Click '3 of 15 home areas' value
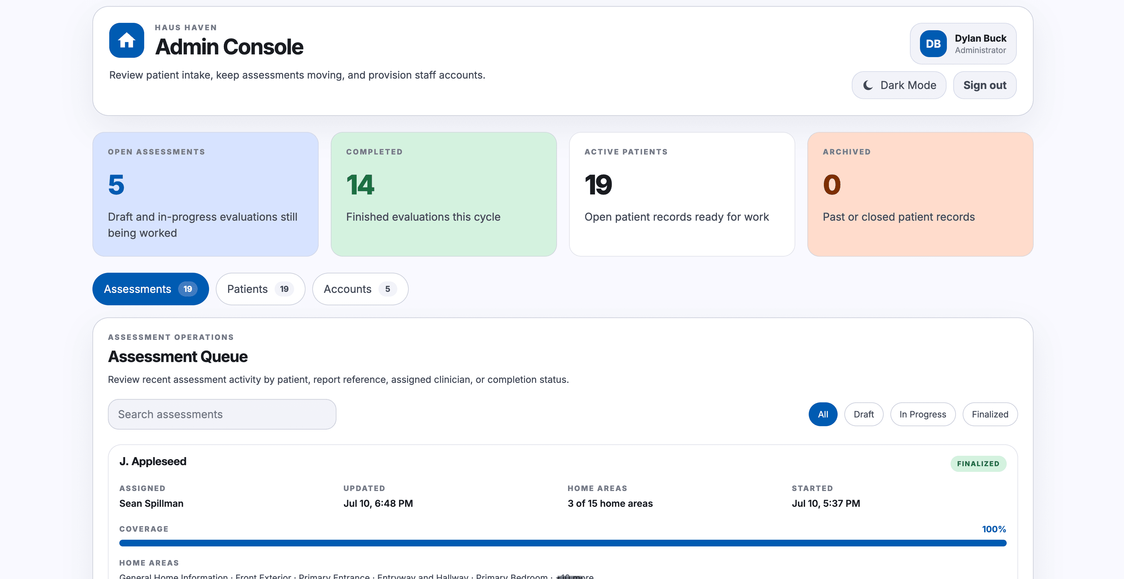 point(610,503)
